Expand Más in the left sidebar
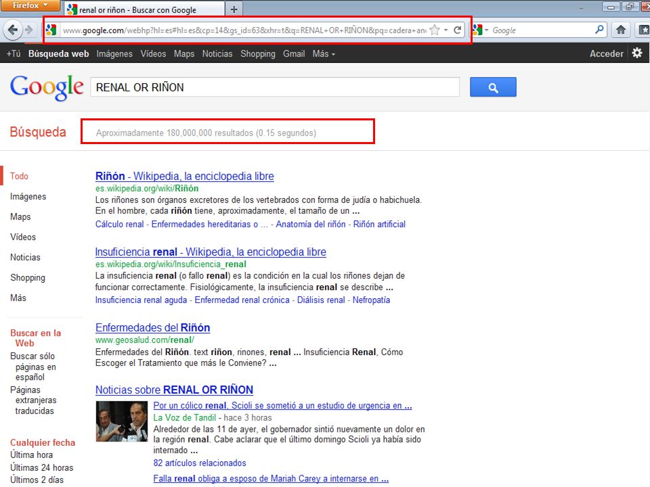Viewport: 650px width, 487px height. pos(18,298)
